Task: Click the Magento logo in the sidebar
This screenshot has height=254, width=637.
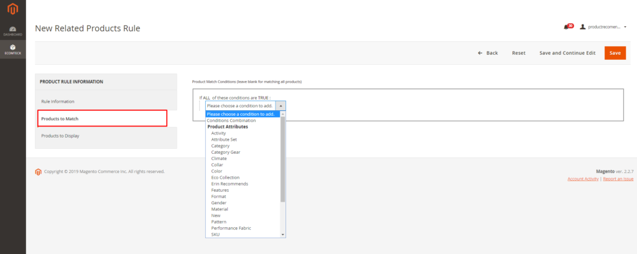Action: 12,9
